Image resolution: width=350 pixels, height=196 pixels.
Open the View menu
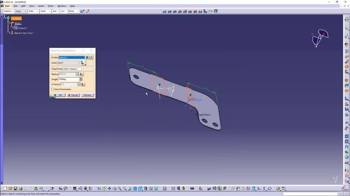(32, 6)
